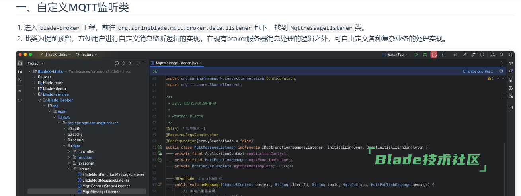Hide the Project panel with the minimize dash
Viewport: 521px width, 196px height.
pos(143,63)
